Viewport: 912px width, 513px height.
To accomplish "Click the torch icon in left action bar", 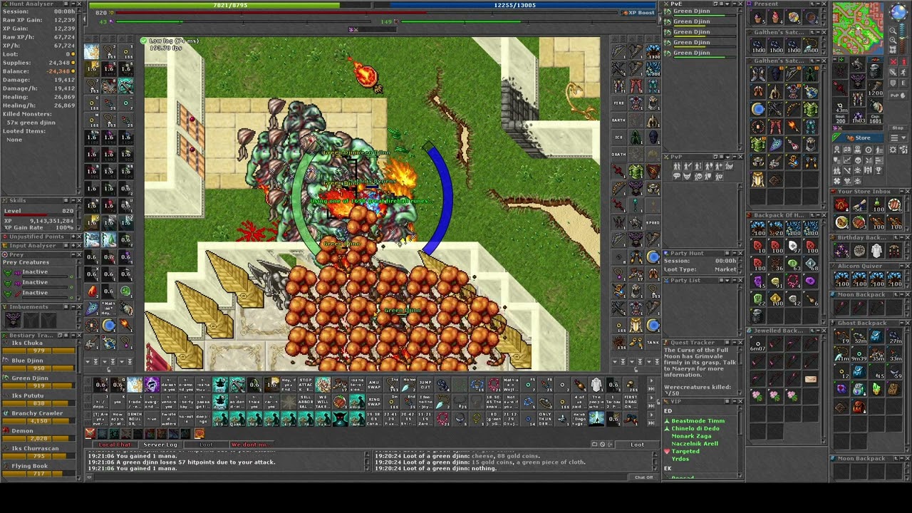I will click(x=125, y=326).
